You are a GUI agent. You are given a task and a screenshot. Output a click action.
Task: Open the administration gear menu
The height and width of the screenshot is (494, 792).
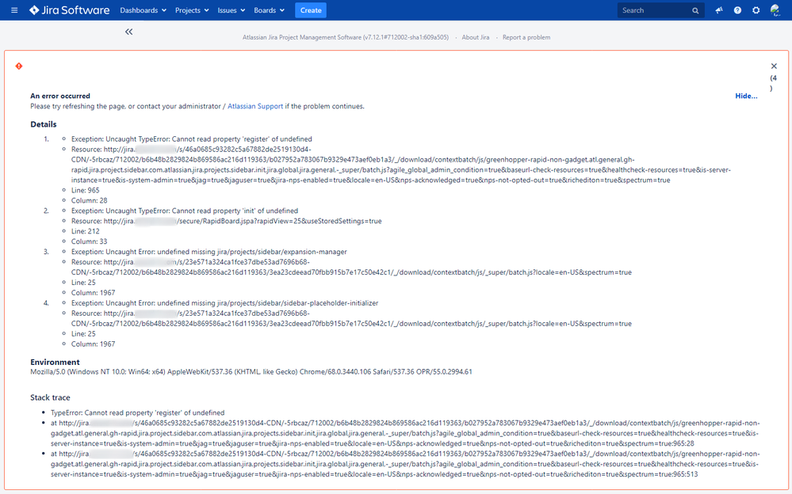756,10
